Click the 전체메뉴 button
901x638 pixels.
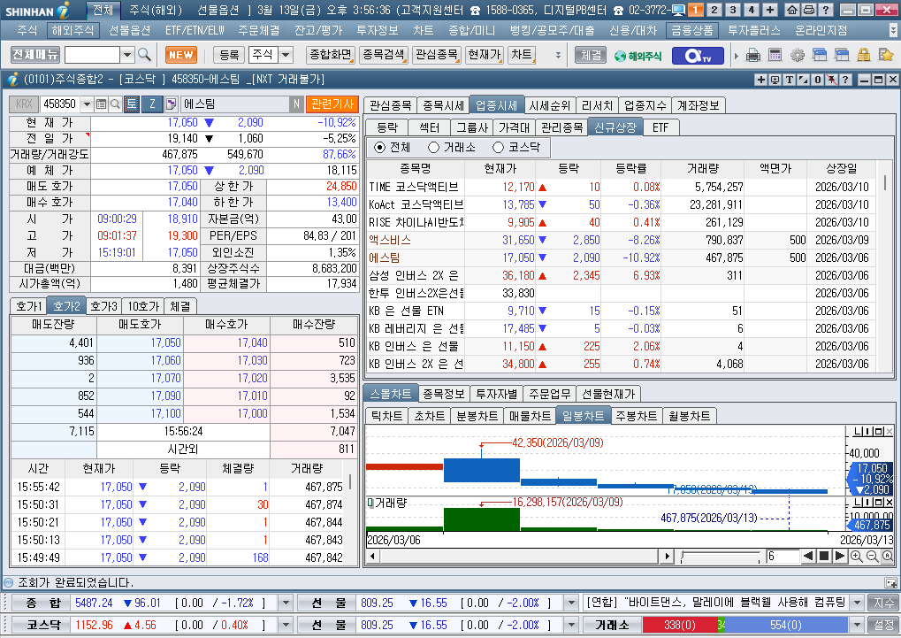point(35,55)
